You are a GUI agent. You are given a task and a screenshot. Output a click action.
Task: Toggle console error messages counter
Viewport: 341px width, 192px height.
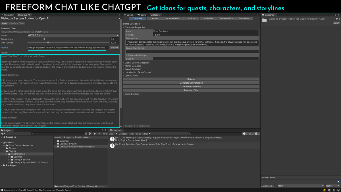257,134
